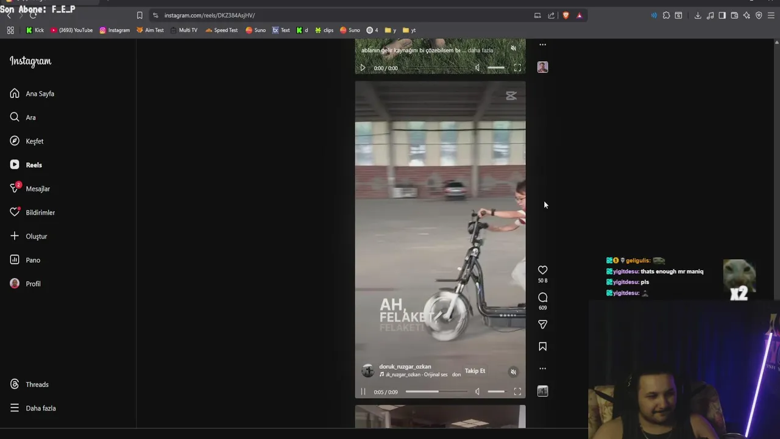780x439 pixels.
Task: Open Mesajlar with unread badge
Action: tap(29, 188)
